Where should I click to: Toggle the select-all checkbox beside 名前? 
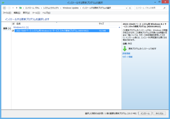13,24
